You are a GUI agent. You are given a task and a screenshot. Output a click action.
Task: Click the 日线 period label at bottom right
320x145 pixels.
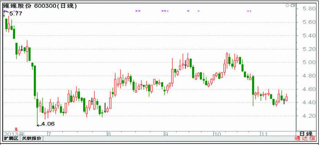(x=306, y=134)
